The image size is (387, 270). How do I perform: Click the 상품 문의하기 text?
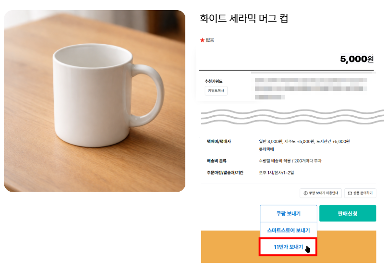click(x=363, y=193)
